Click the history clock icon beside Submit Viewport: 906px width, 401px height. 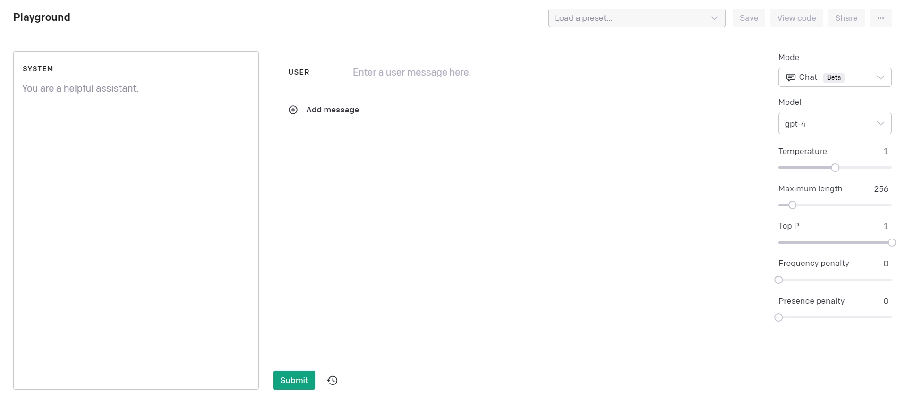(332, 380)
